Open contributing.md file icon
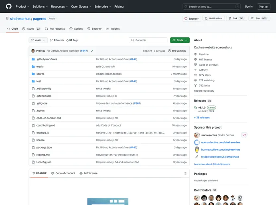This screenshot has width=276, height=205. pyautogui.click(x=33, y=125)
